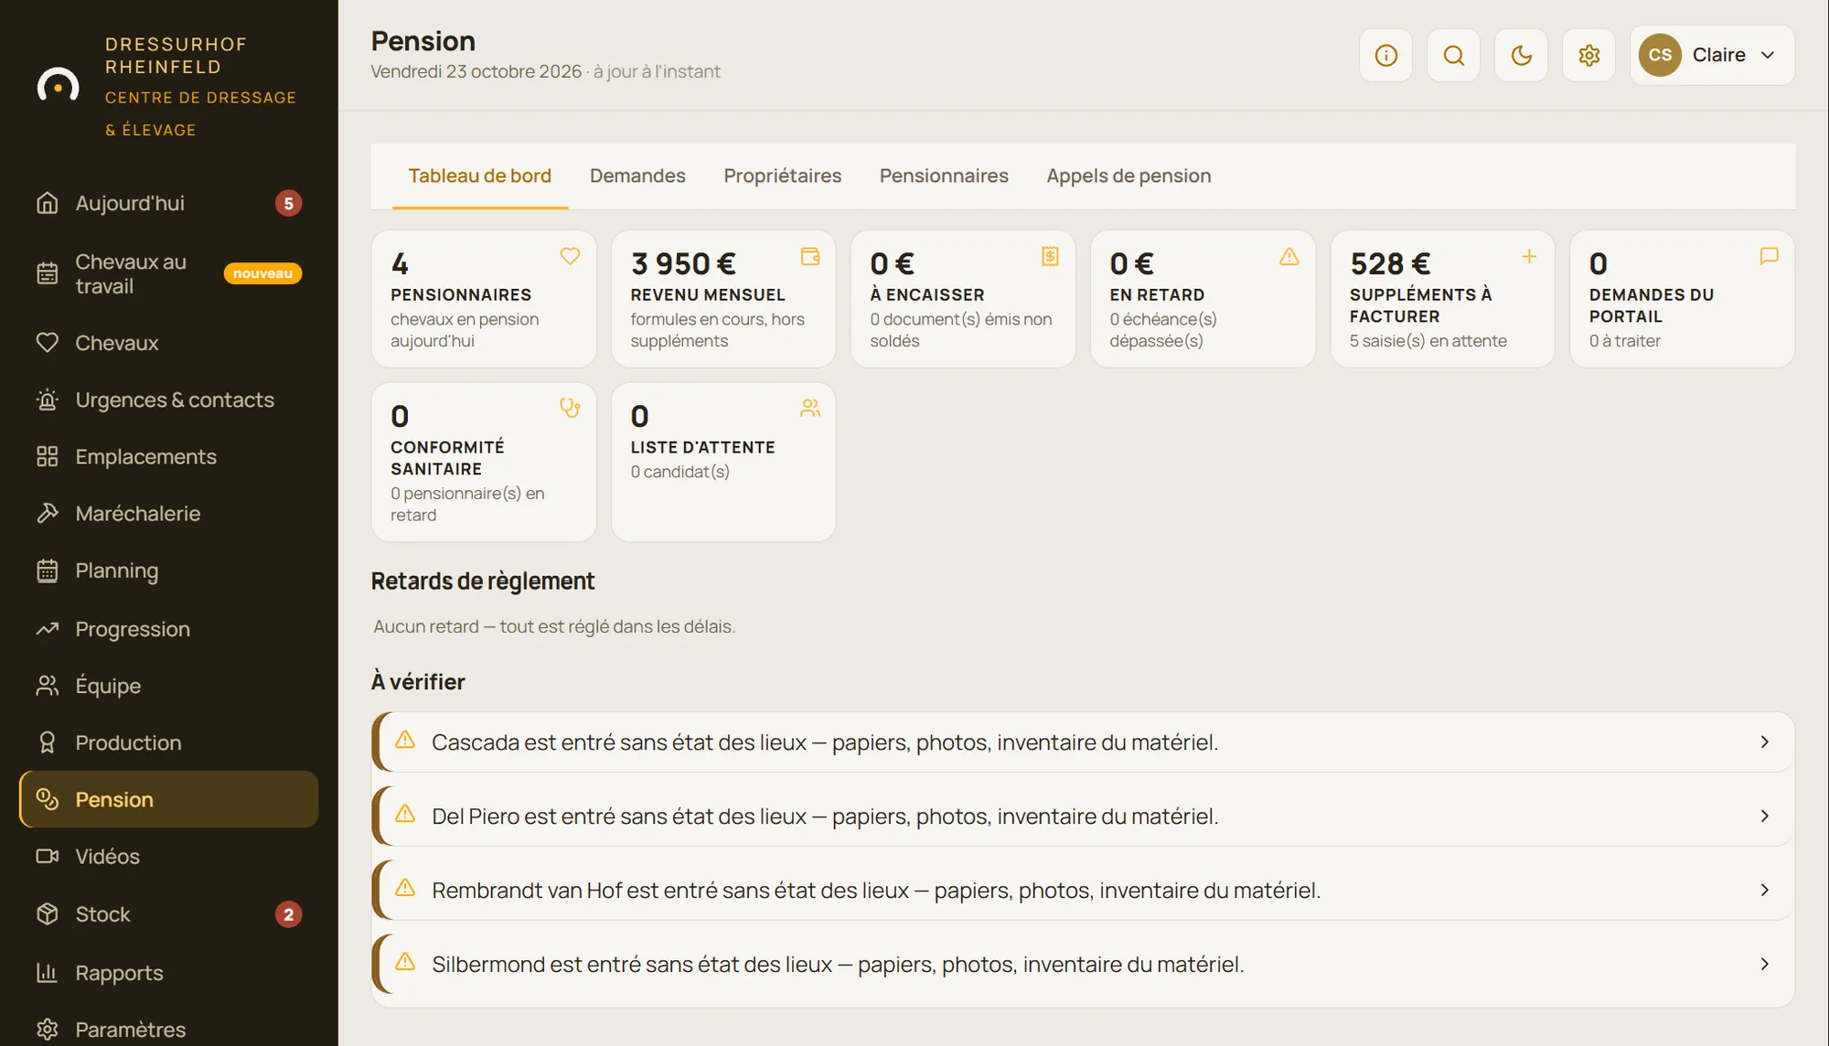Go to the Production section
Image resolution: width=1829 pixels, height=1046 pixels.
click(168, 742)
